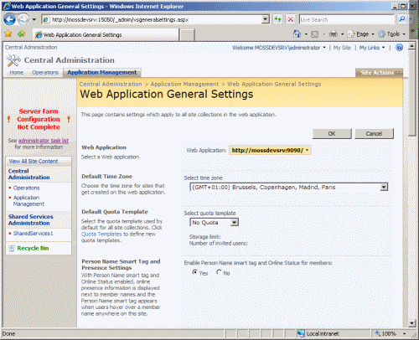Go forward using the browser Forward arrow
Screen dimensions: 419x340
pyautogui.click(x=23, y=19)
